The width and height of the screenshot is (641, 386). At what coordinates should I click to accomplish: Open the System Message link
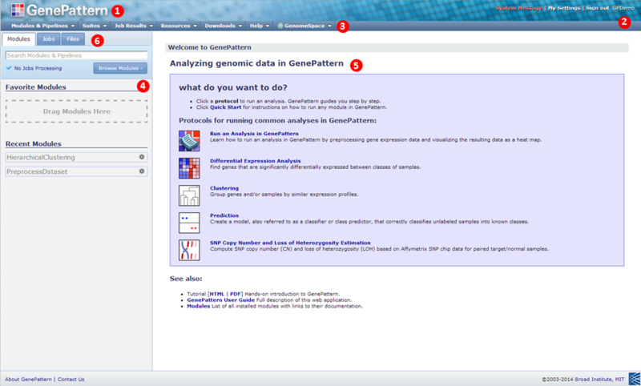[x=518, y=8]
